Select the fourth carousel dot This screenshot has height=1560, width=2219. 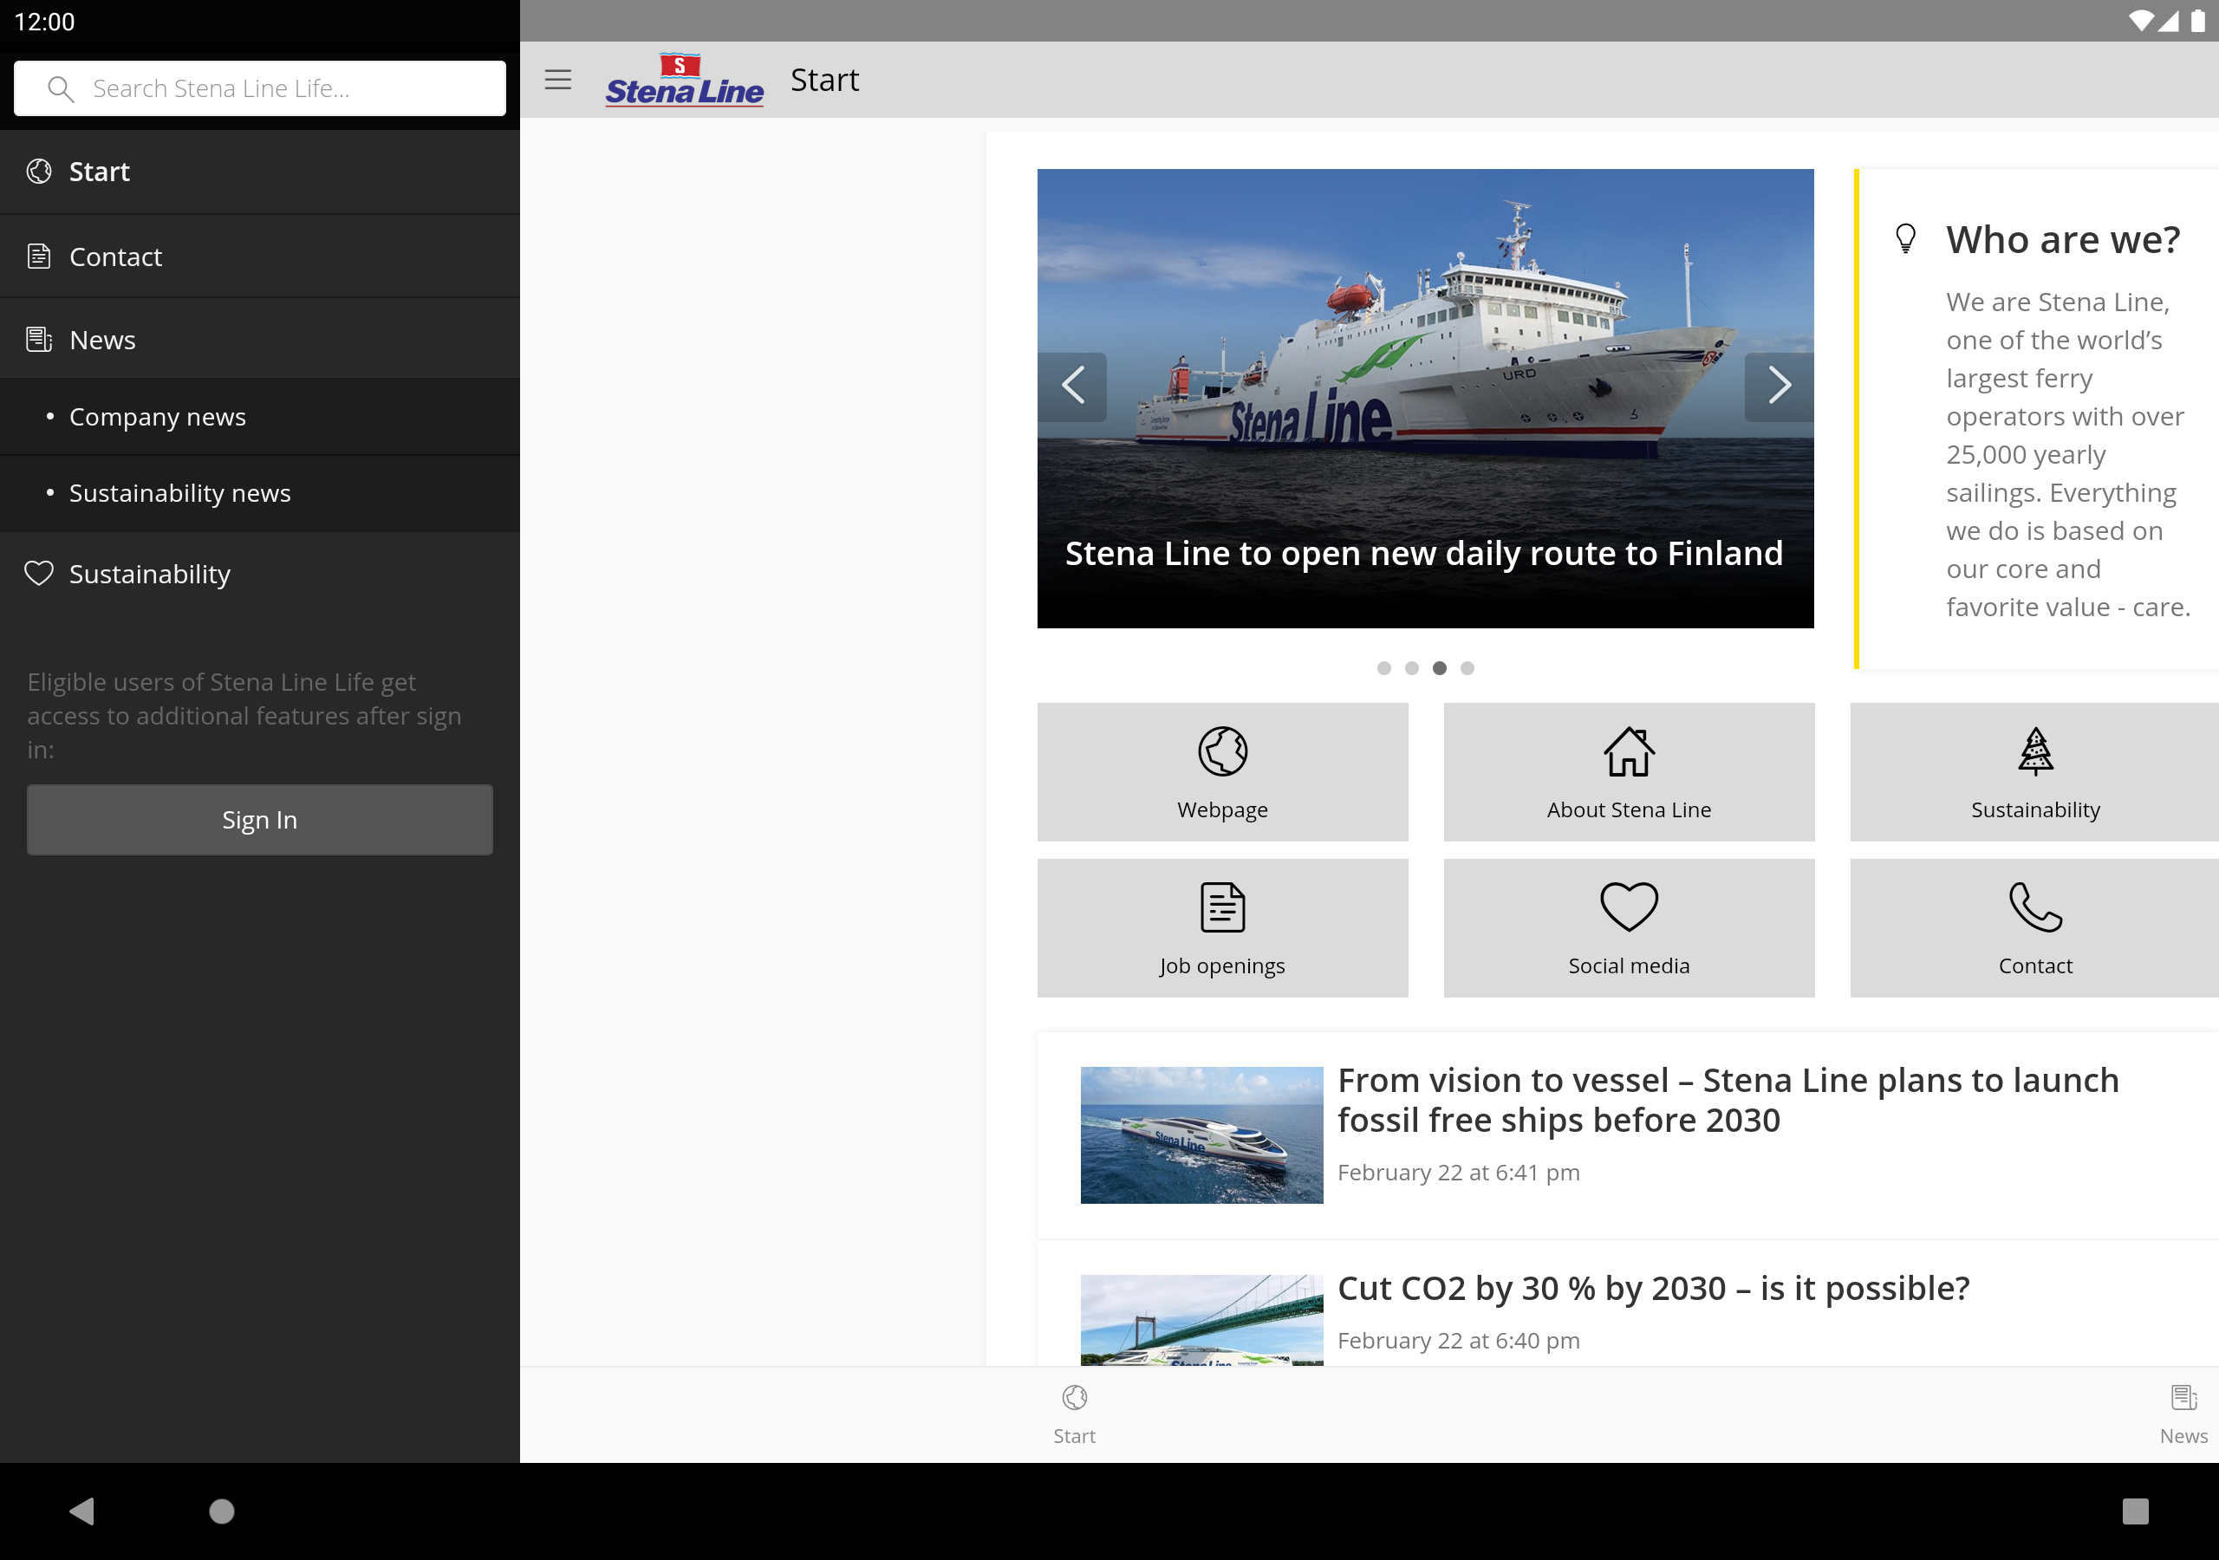tap(1467, 668)
